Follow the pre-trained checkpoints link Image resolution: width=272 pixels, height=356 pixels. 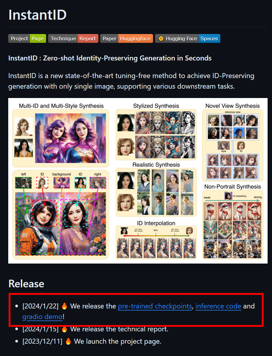(x=155, y=306)
